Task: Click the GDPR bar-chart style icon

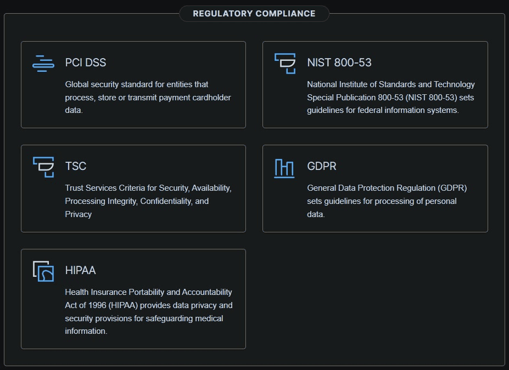Action: (x=284, y=167)
